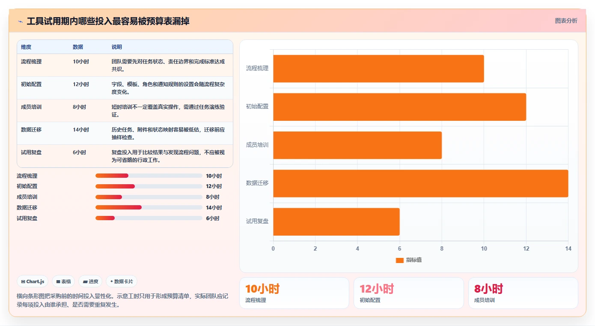Image resolution: width=595 pixels, height=326 pixels.
Task: Click the 成员培训 progress bar
Action: coord(149,197)
